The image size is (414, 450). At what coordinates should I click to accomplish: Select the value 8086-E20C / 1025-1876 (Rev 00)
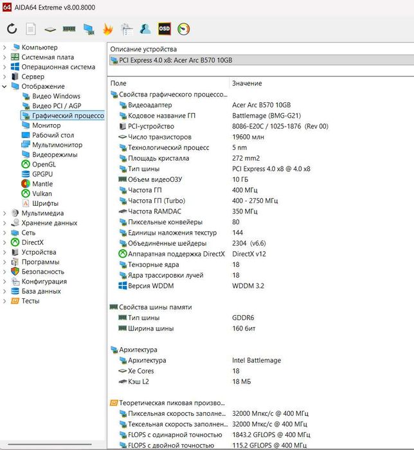click(280, 126)
